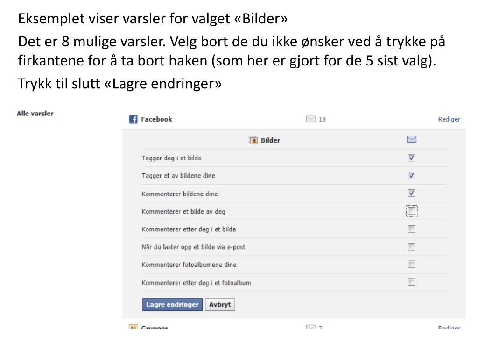Tick 'Kommenterer etter deg i et fotoalbum' checkbox
The image size is (478, 359).
click(411, 282)
